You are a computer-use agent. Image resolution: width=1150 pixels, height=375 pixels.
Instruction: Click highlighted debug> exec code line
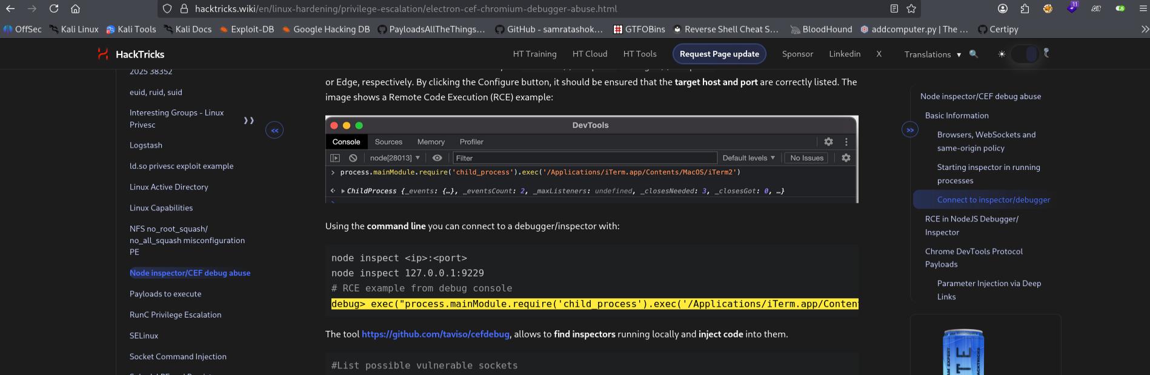tap(594, 304)
